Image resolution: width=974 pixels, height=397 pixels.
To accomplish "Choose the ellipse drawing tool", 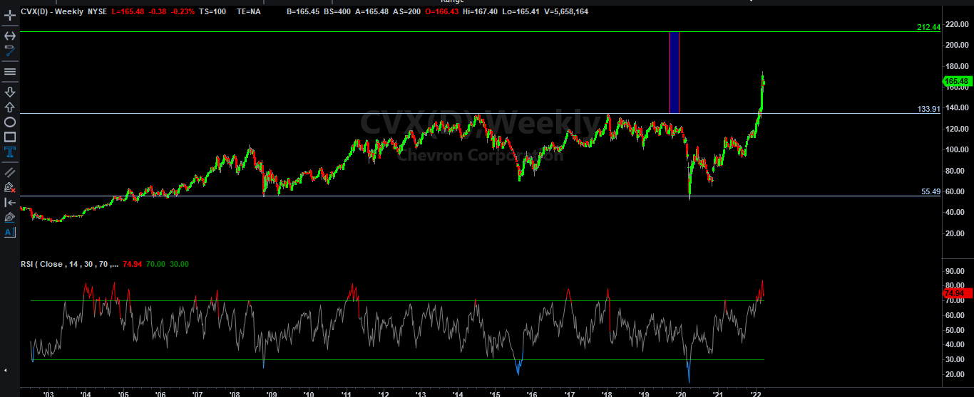I will pos(10,122).
